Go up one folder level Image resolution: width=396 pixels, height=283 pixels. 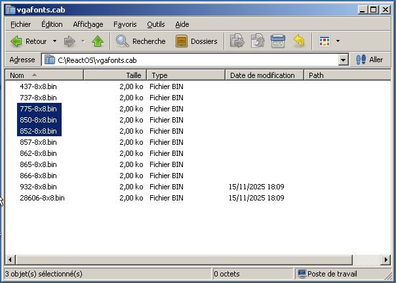point(98,41)
